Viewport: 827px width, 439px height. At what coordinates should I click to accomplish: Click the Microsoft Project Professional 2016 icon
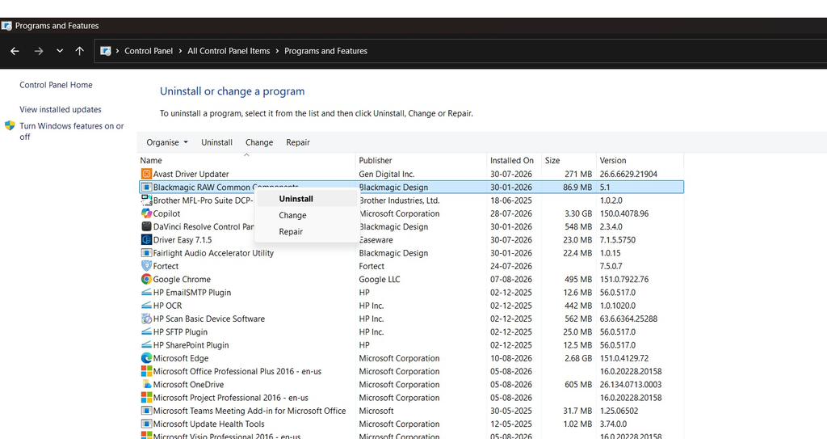(147, 398)
